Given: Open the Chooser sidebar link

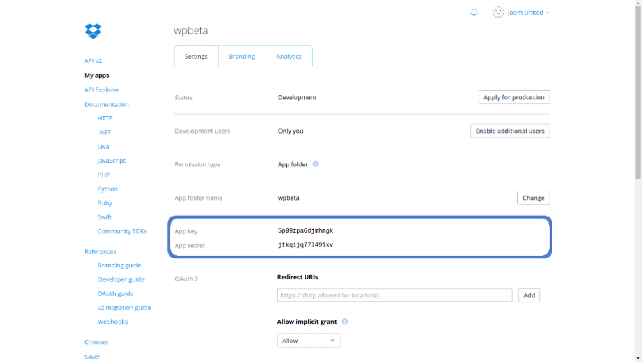Looking at the screenshot, I should coord(96,342).
